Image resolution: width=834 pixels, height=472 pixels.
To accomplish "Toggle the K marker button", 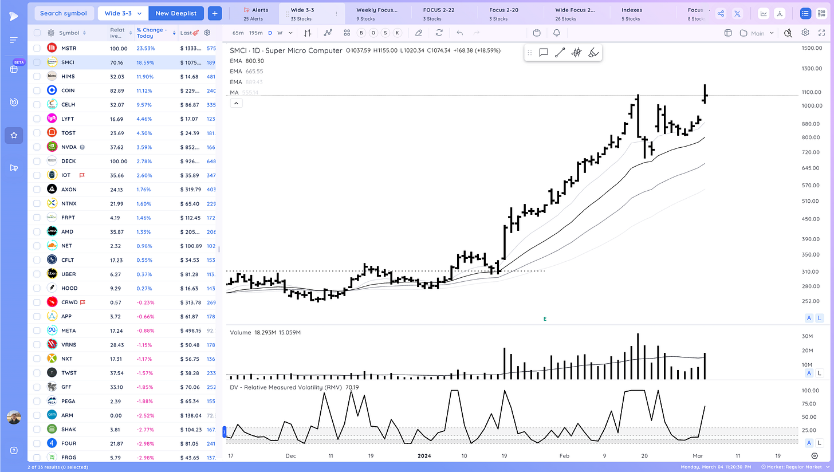I will [398, 33].
